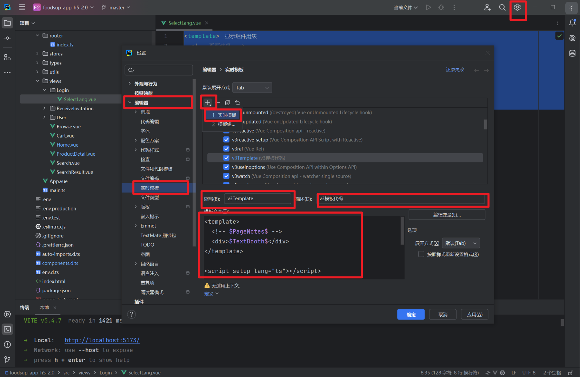Click the help question mark button
This screenshot has height=377, width=580.
coord(132,315)
